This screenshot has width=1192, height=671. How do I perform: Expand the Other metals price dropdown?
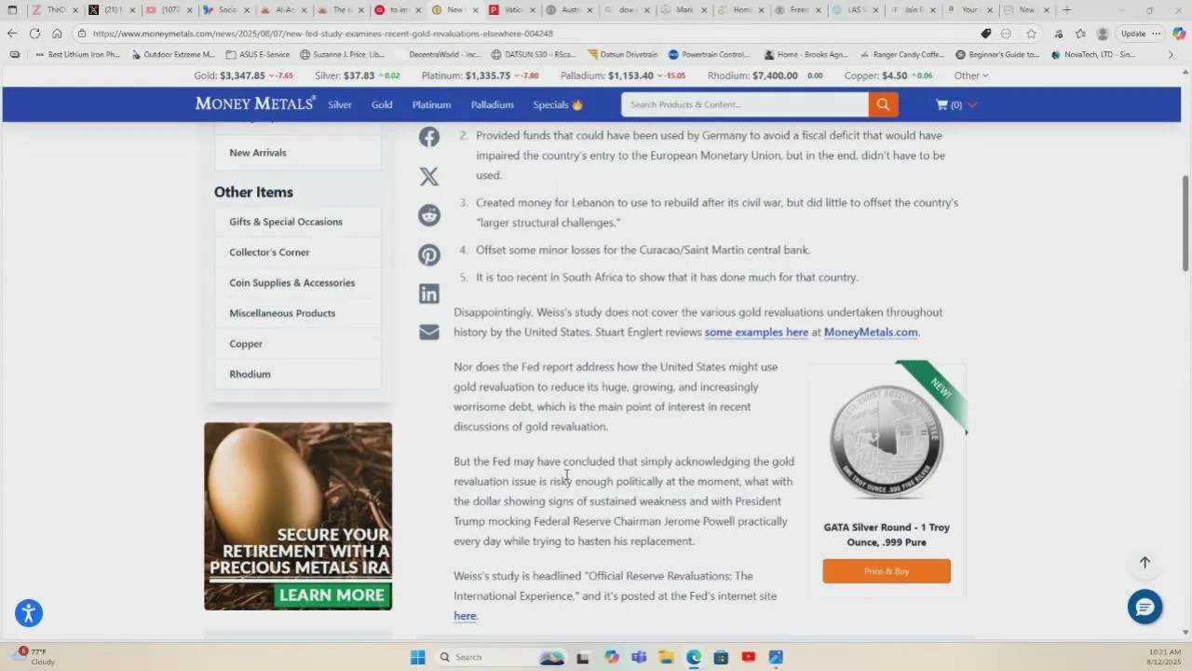click(970, 75)
